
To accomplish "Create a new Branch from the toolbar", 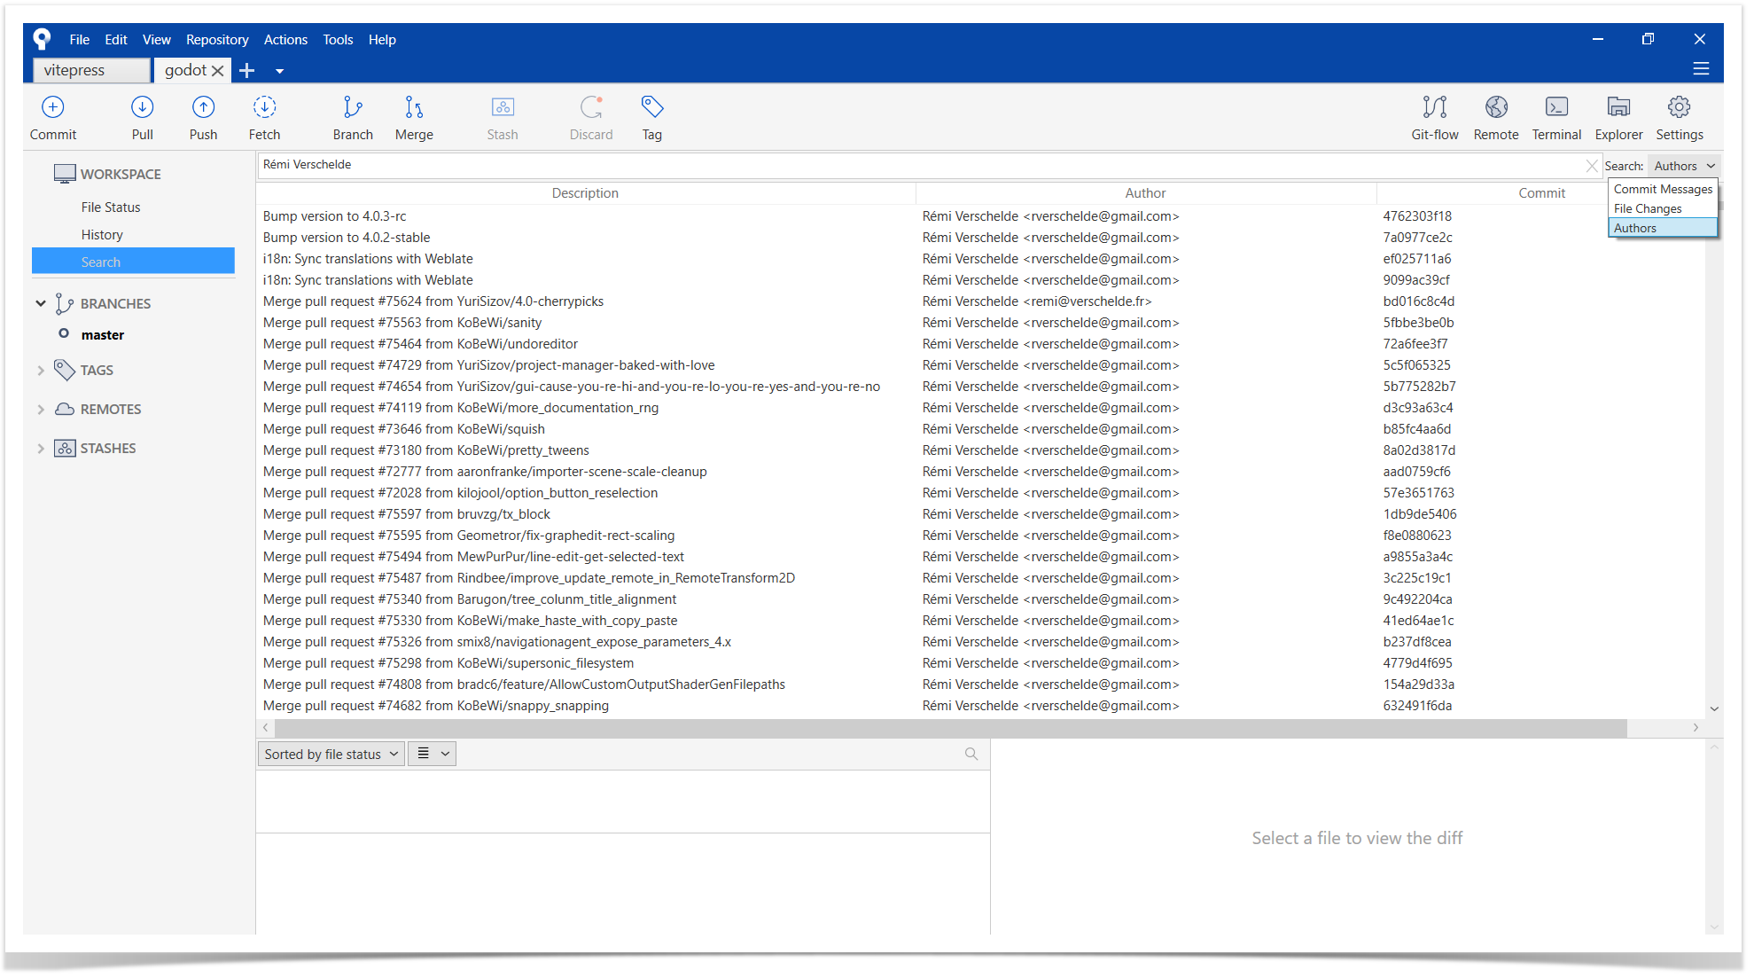I will click(353, 118).
